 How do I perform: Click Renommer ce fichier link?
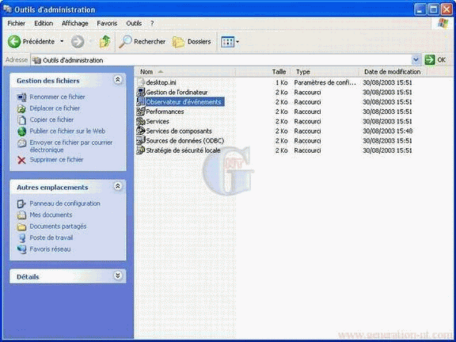coord(57,97)
